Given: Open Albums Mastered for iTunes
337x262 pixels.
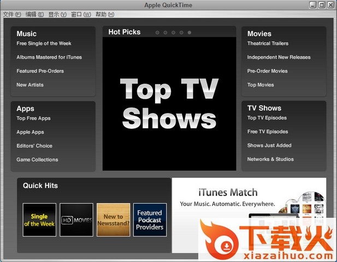Looking at the screenshot, I should (49, 57).
